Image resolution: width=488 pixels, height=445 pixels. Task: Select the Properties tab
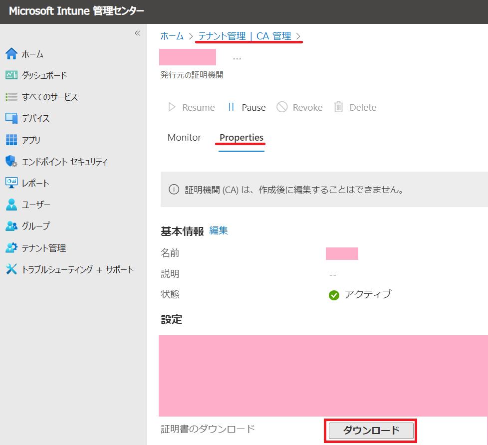pos(242,138)
